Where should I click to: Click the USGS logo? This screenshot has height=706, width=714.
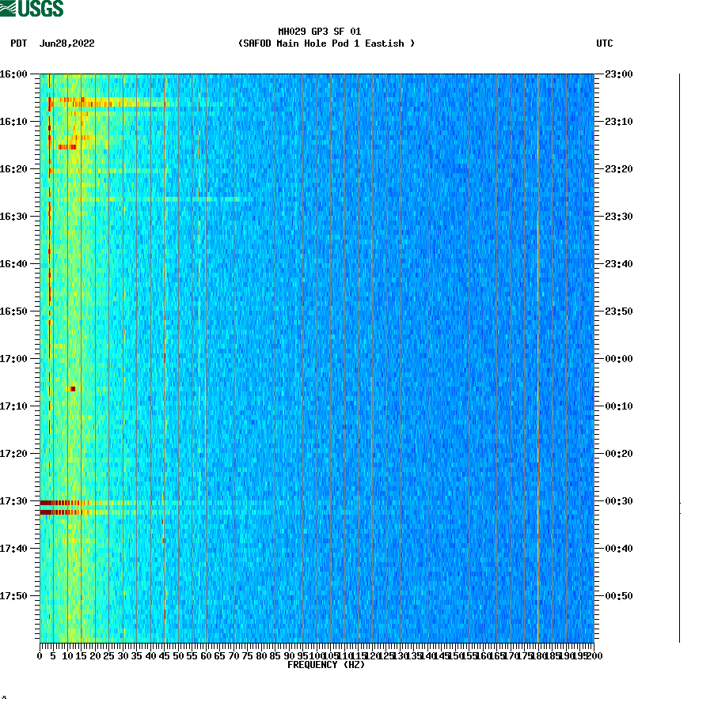[33, 9]
